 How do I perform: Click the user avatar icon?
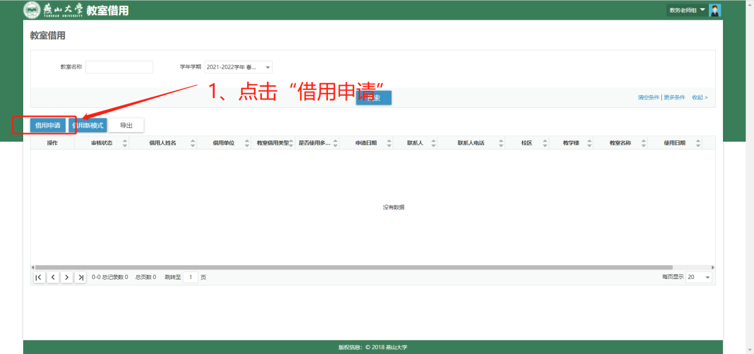(x=715, y=10)
